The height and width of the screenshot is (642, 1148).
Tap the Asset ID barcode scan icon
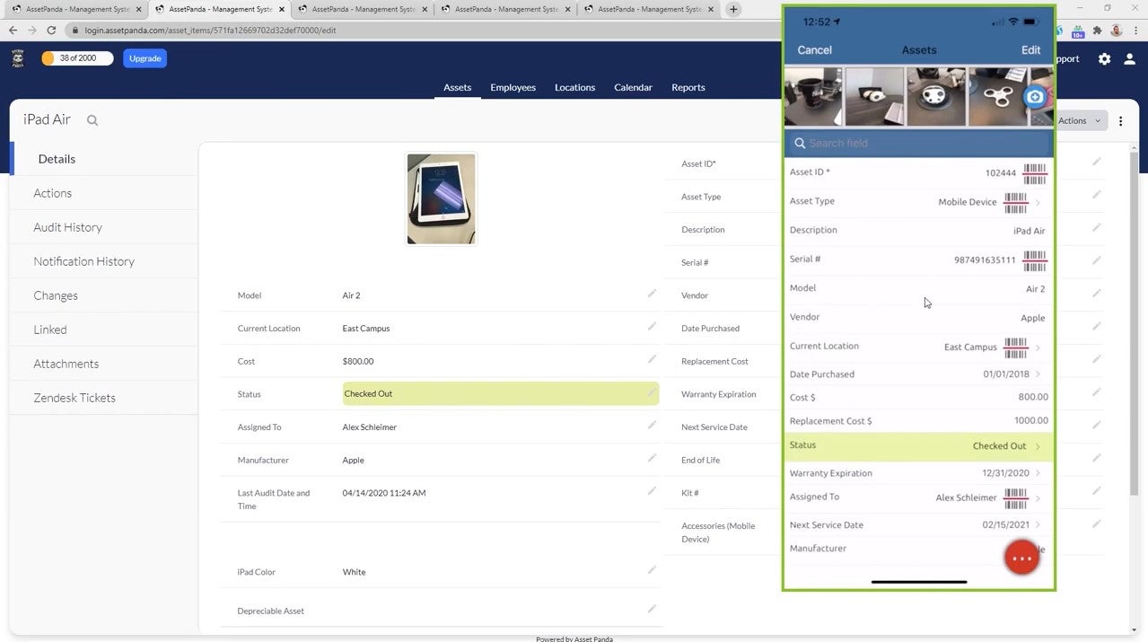1035,173
